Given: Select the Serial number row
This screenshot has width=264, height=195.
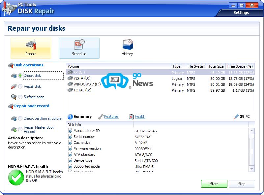Looking at the screenshot, I should tap(158, 137).
